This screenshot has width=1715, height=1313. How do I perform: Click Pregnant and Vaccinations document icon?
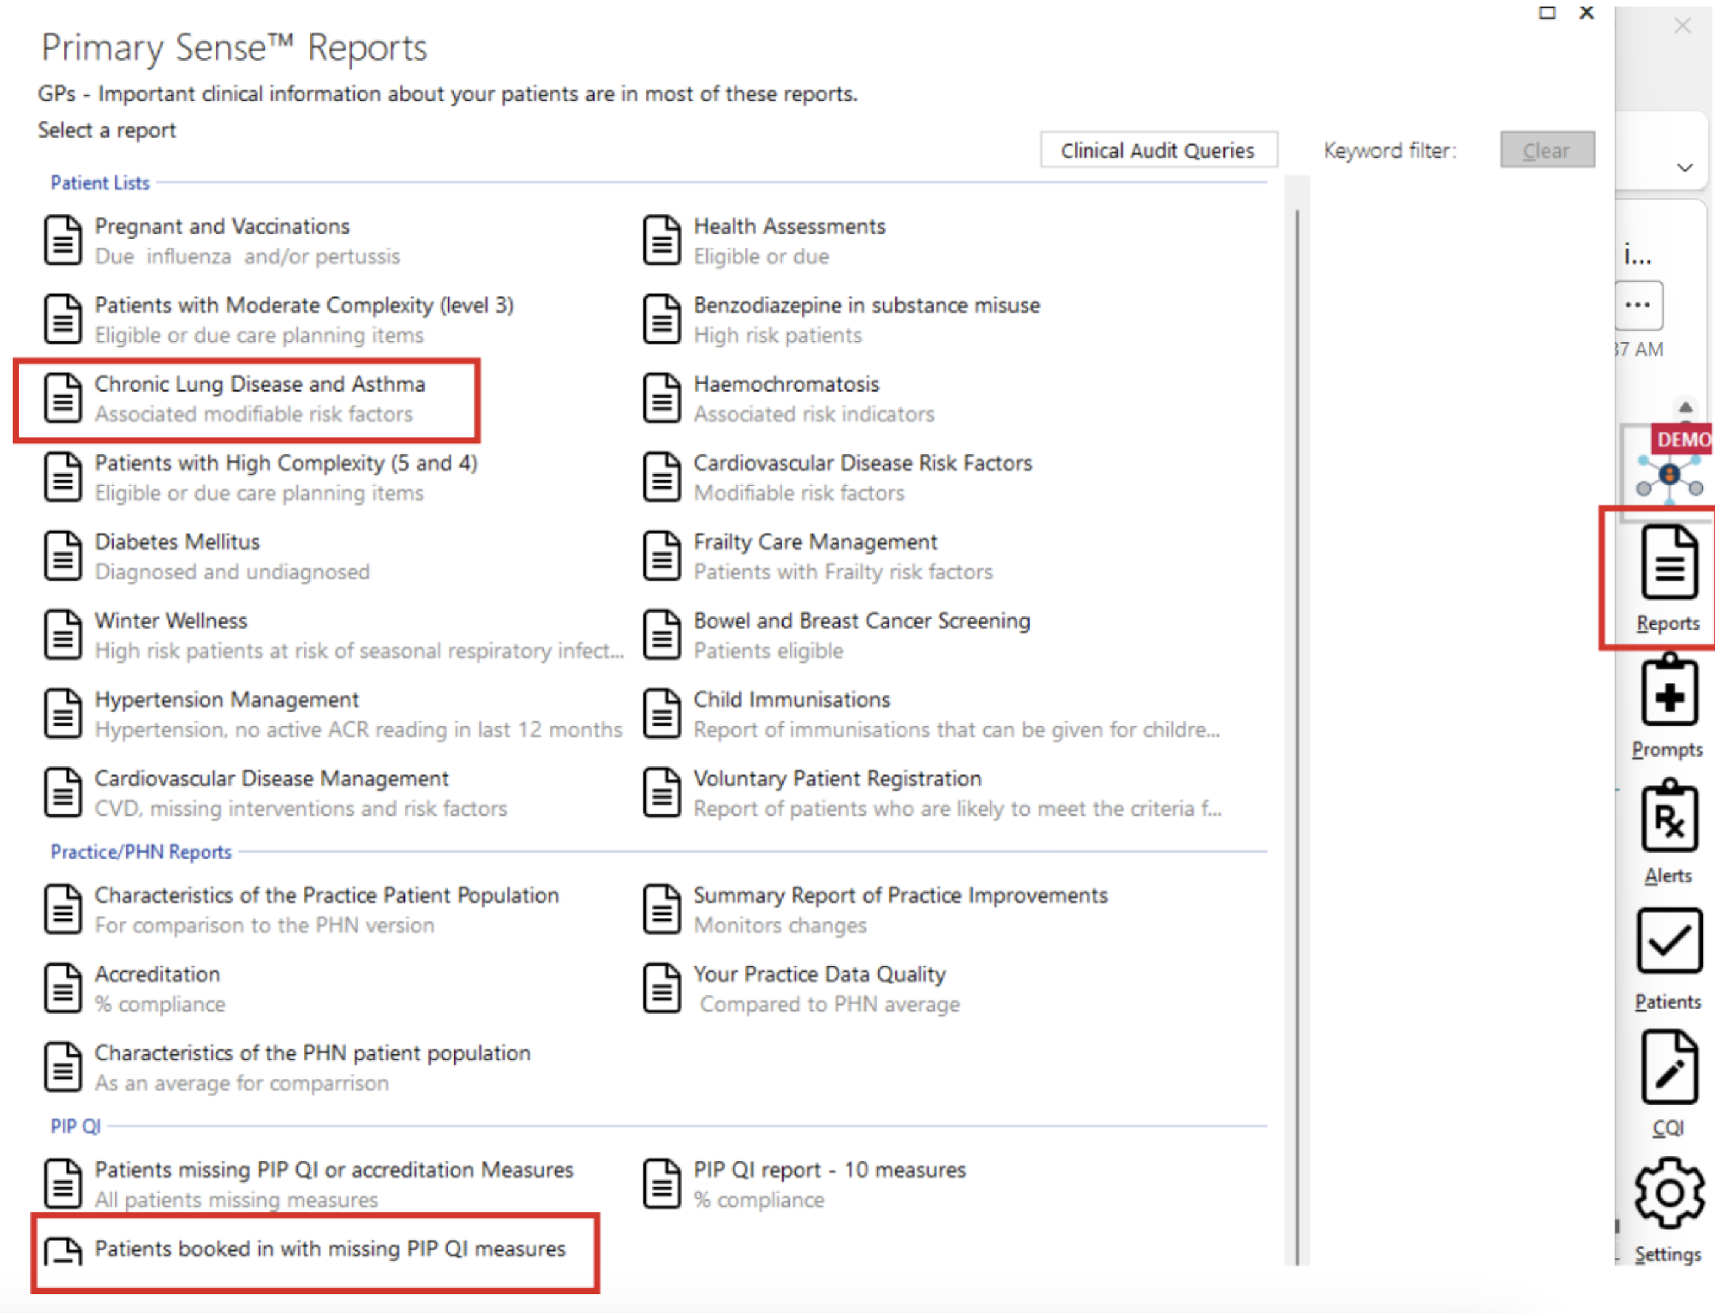63,240
